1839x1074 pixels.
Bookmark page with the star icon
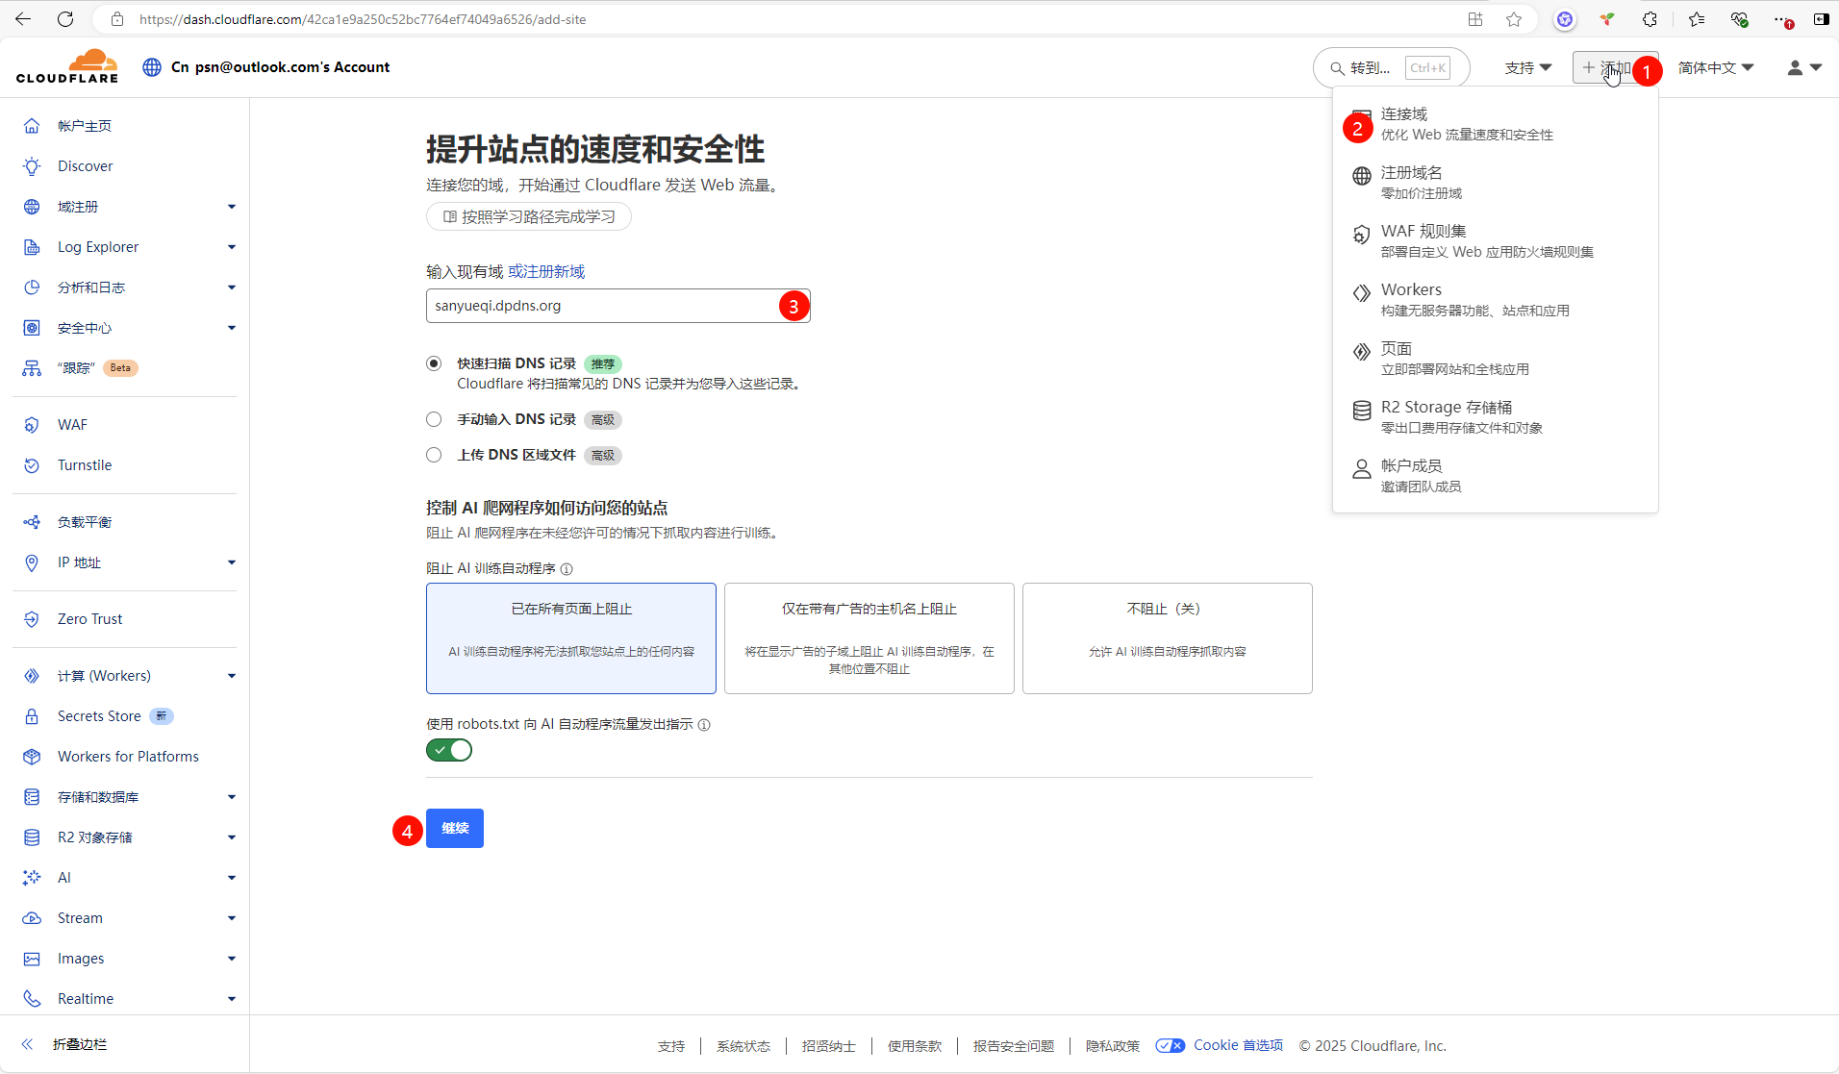1514,19
